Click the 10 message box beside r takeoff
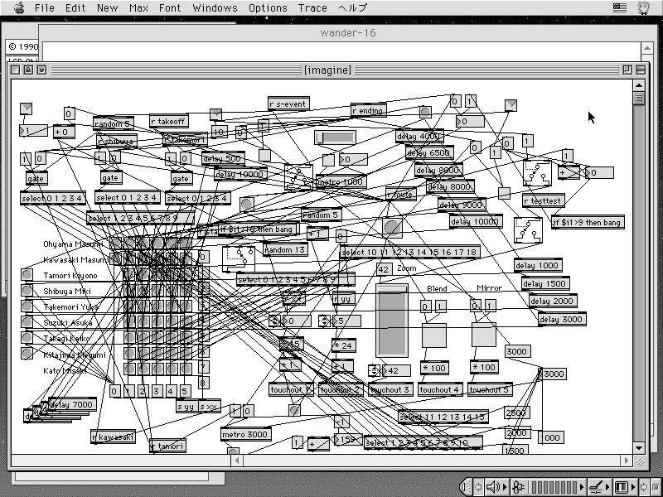This screenshot has width=663, height=497. tap(219, 132)
